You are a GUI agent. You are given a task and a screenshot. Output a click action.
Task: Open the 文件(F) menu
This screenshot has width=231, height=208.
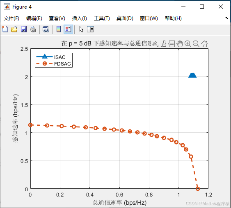pyautogui.click(x=11, y=18)
